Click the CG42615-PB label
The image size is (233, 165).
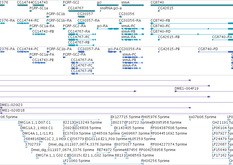[x=169, y=49]
